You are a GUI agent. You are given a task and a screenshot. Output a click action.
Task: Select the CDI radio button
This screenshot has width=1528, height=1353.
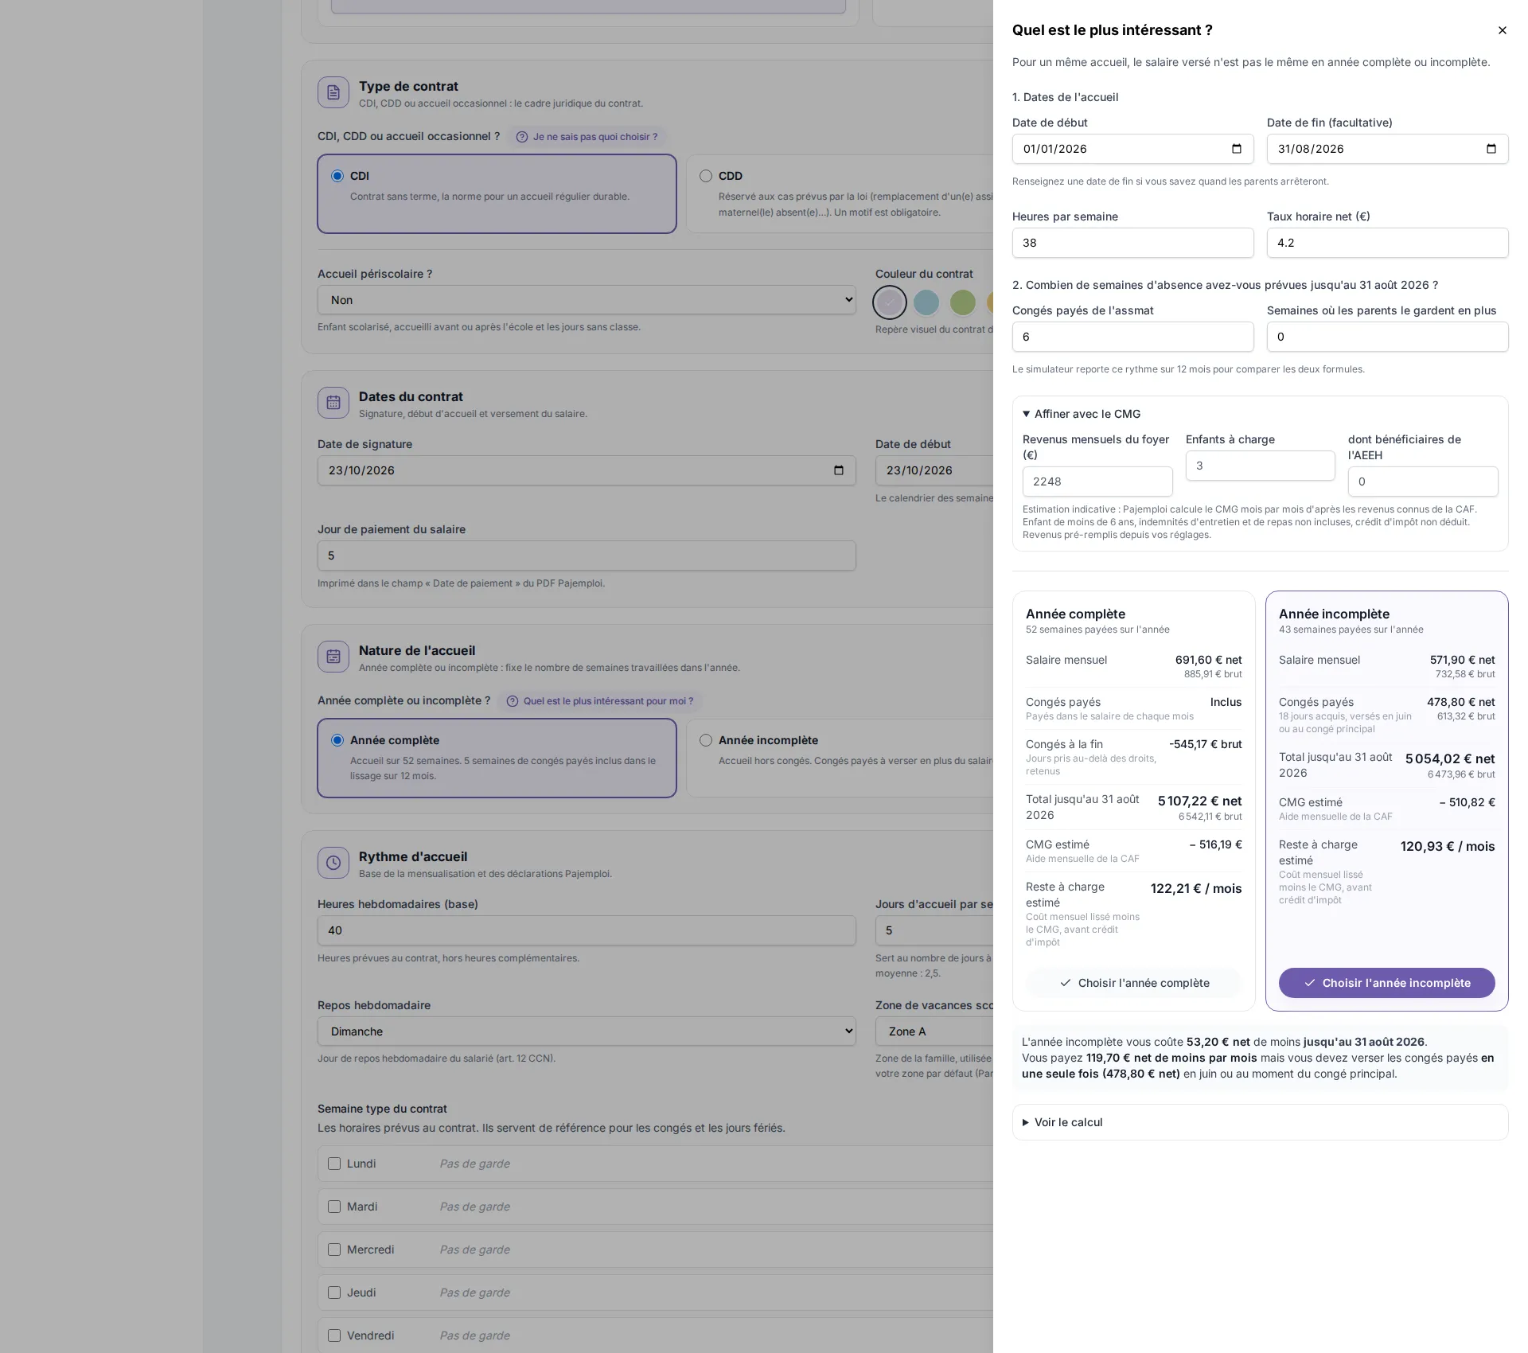[337, 176]
